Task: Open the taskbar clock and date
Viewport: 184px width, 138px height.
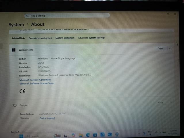Action: pyautogui.click(x=173, y=132)
